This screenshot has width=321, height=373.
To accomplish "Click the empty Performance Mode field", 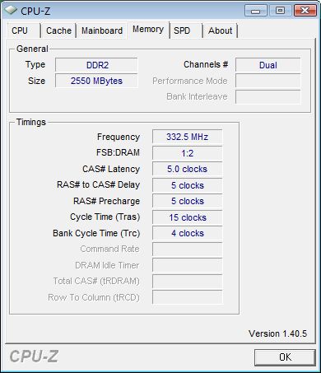I will pos(267,81).
